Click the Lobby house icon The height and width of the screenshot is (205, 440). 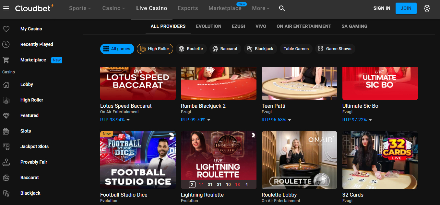[6, 84]
